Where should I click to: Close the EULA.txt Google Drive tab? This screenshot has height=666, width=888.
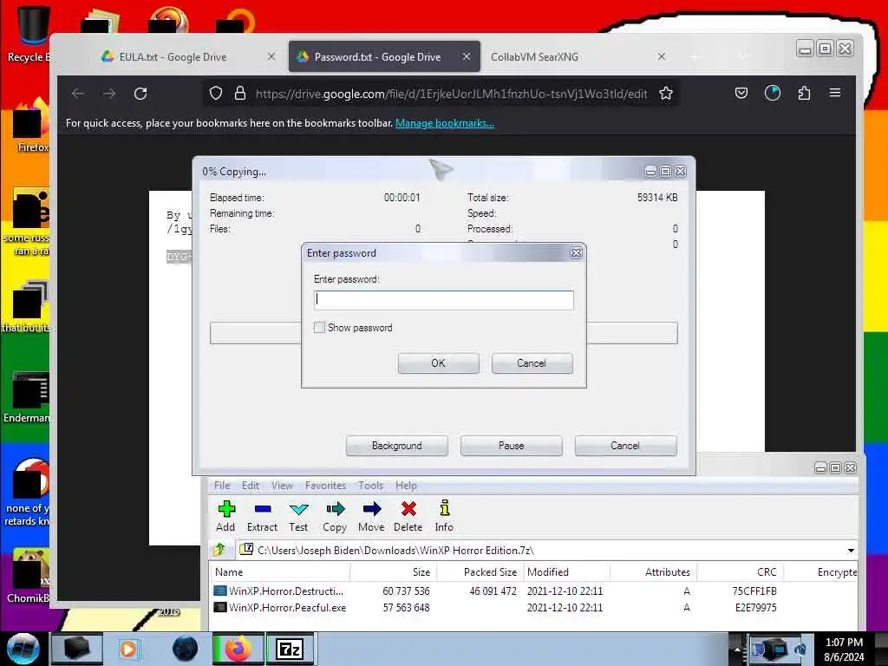tap(271, 56)
